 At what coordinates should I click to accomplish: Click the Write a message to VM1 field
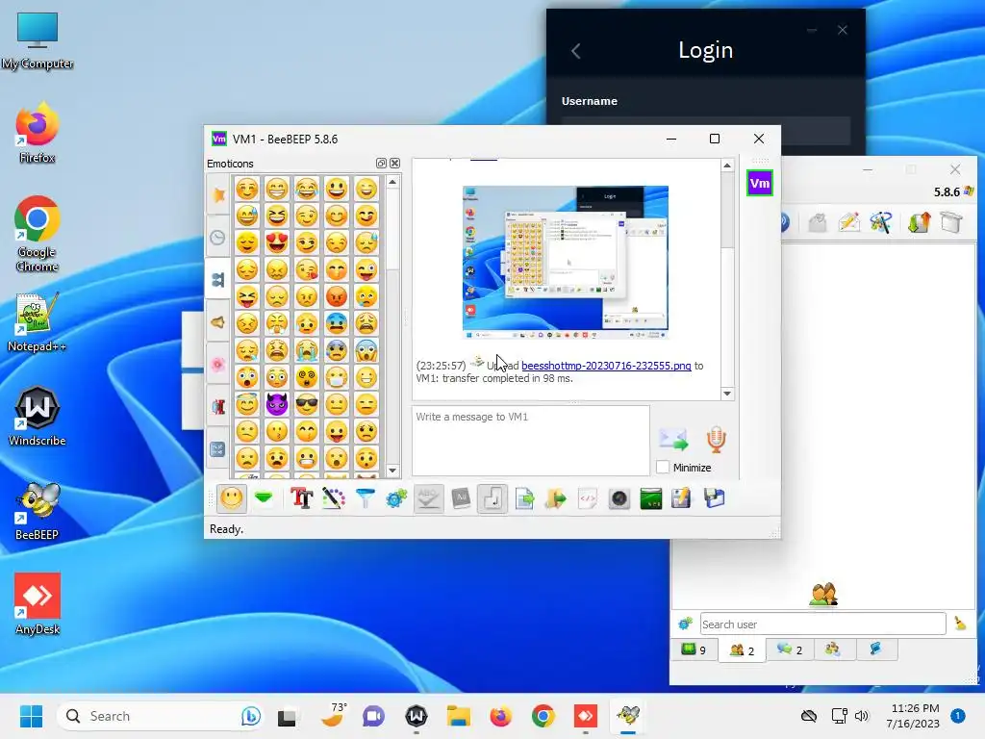(531, 441)
